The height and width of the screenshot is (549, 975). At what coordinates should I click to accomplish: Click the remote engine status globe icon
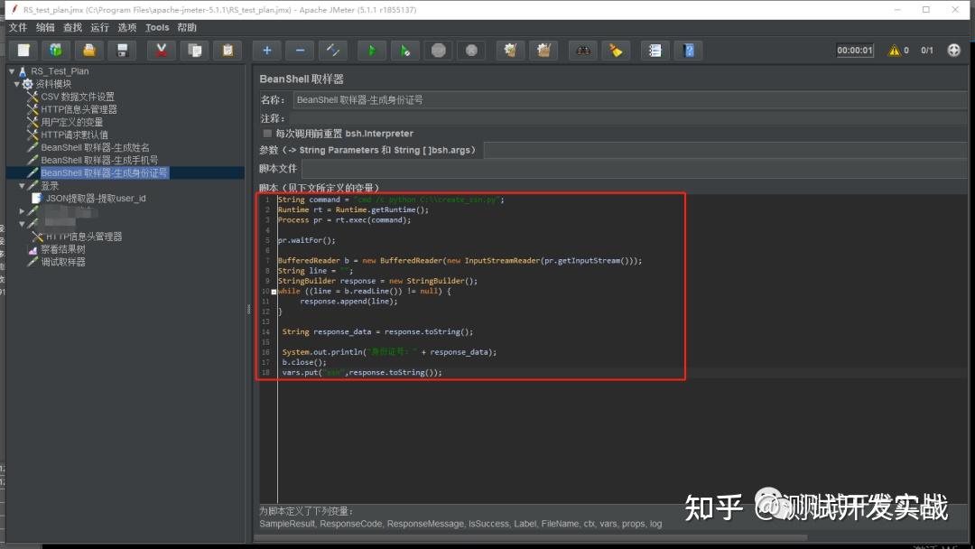pyautogui.click(x=954, y=51)
